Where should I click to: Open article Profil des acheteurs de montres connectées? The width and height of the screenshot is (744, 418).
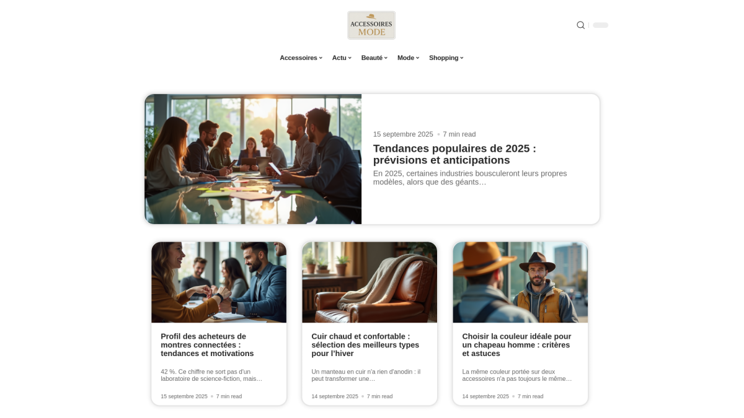click(207, 345)
